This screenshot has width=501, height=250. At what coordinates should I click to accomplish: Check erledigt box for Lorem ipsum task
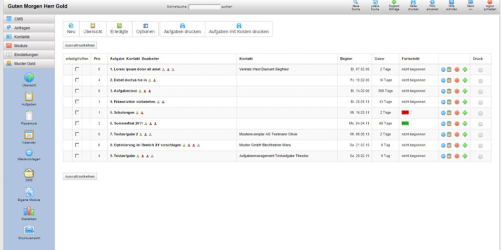point(77,69)
